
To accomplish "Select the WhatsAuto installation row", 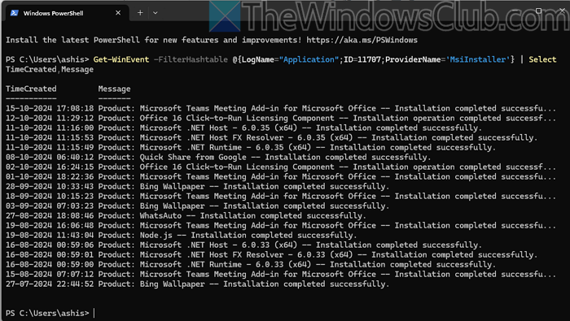I will [186, 216].
